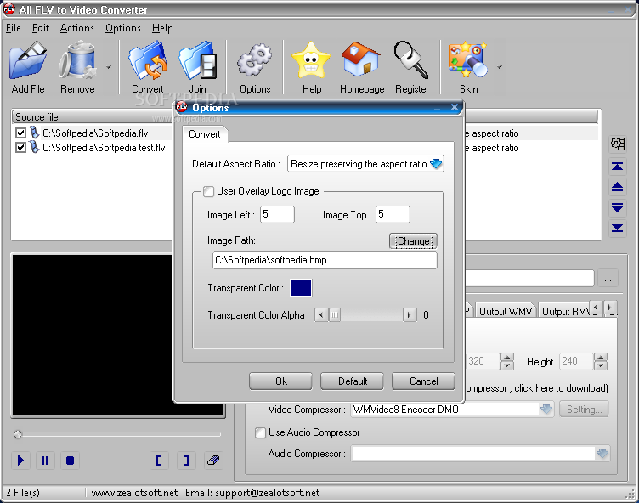Enable User Overlay Logo Image checkbox
Image resolution: width=639 pixels, height=503 pixels.
[x=208, y=191]
